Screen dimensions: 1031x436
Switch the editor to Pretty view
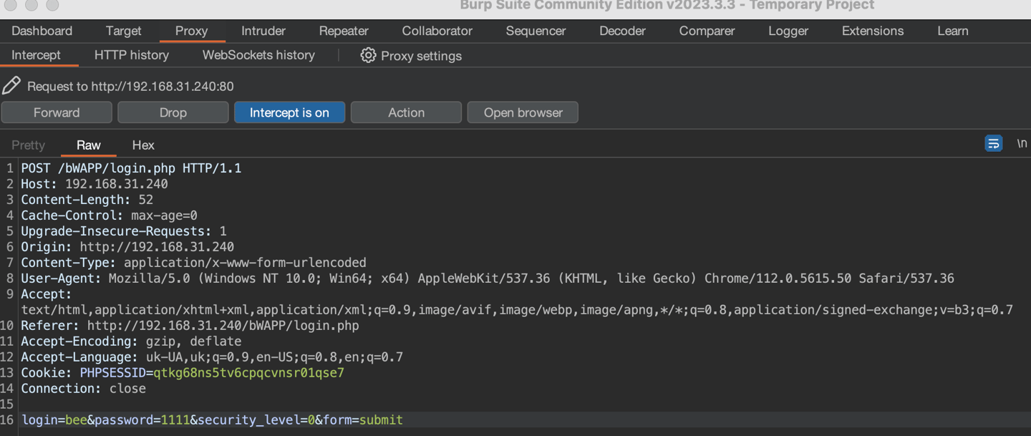29,145
